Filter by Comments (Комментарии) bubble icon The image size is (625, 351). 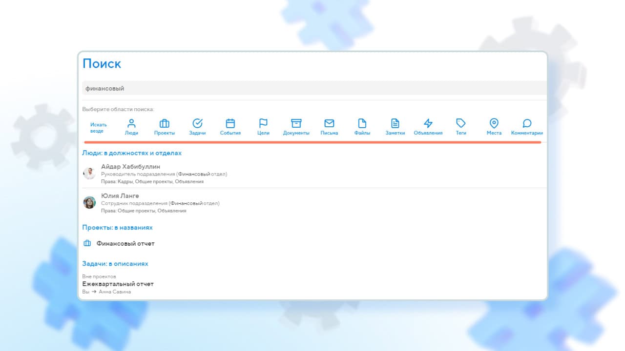(x=527, y=123)
